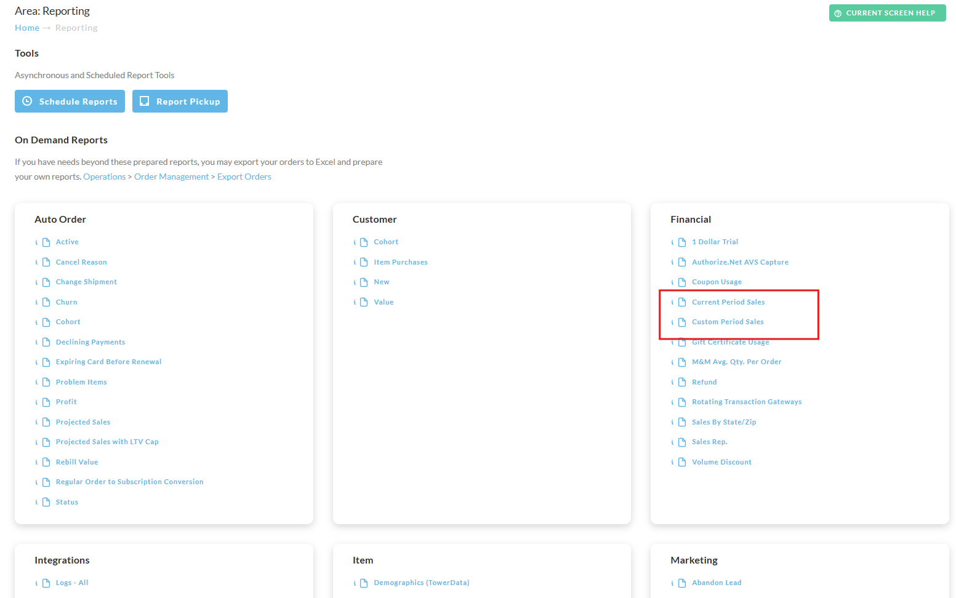Click document icon next to Item Purchases

click(364, 262)
